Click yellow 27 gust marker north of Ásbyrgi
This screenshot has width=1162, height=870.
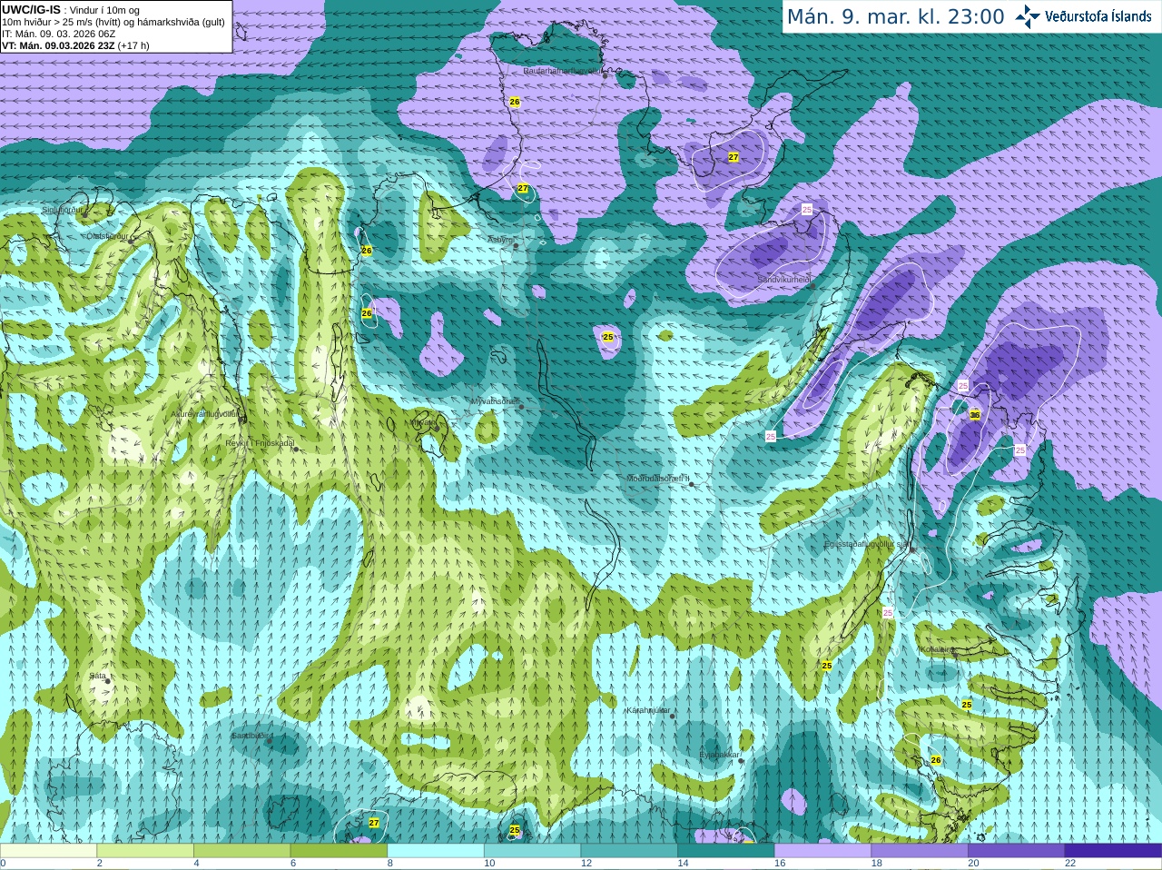523,188
